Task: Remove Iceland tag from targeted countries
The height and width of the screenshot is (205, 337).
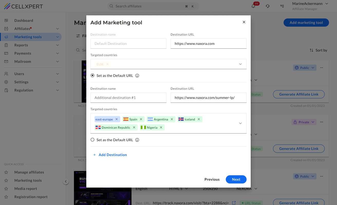Action: pos(199,119)
